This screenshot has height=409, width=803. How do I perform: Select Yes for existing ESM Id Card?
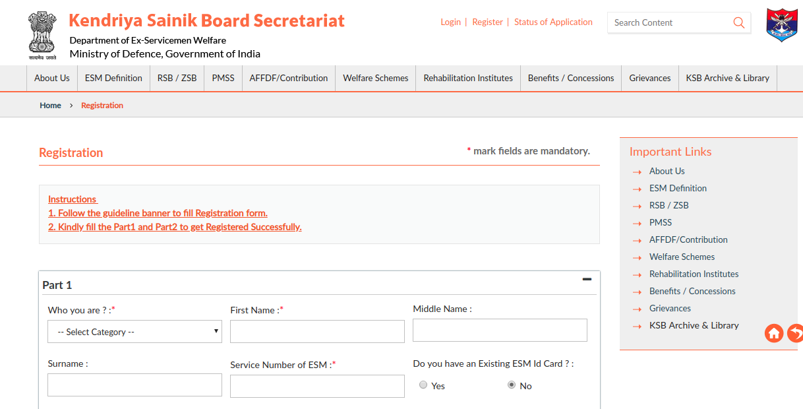coord(423,385)
